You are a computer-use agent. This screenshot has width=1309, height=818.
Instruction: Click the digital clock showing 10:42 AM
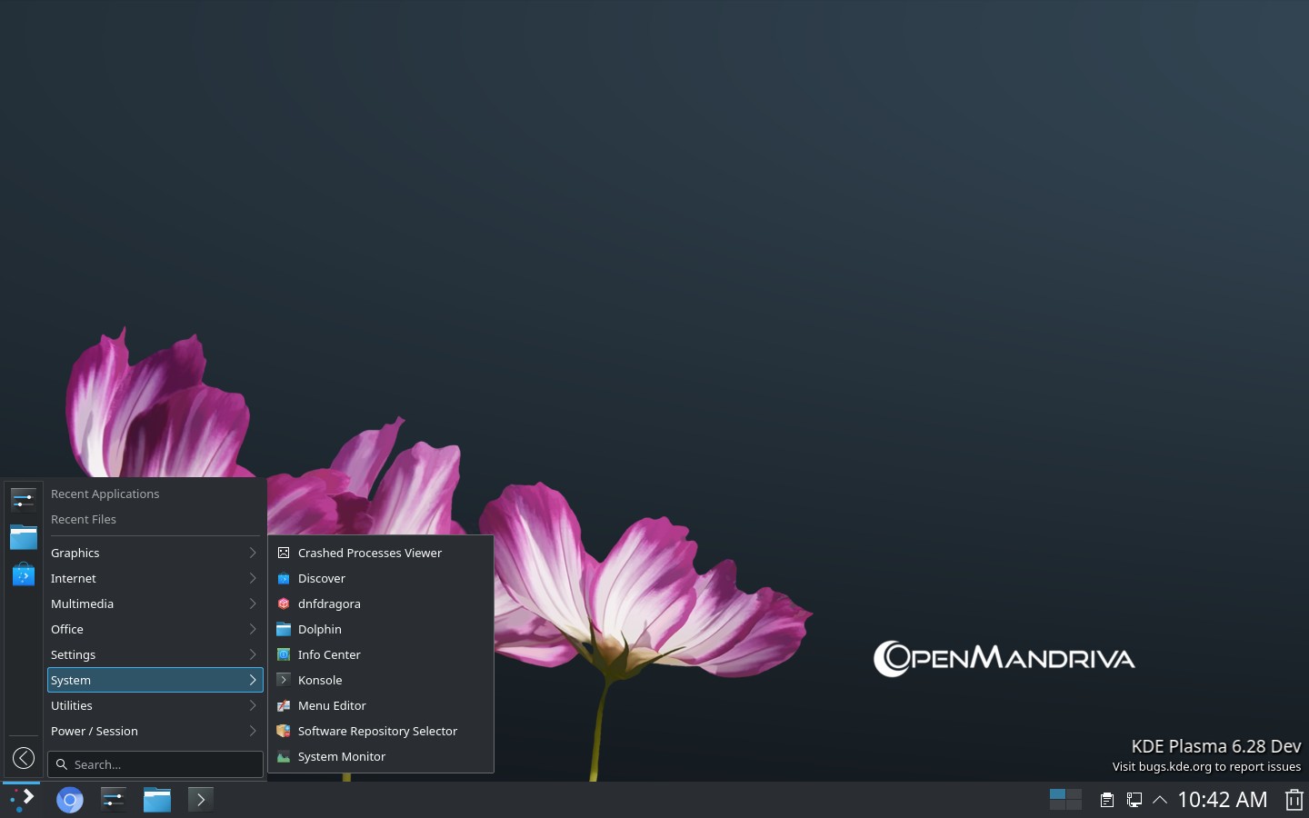coord(1222,800)
